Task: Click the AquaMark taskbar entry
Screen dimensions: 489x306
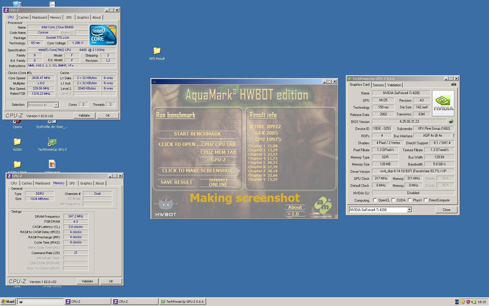Action: click(40, 302)
